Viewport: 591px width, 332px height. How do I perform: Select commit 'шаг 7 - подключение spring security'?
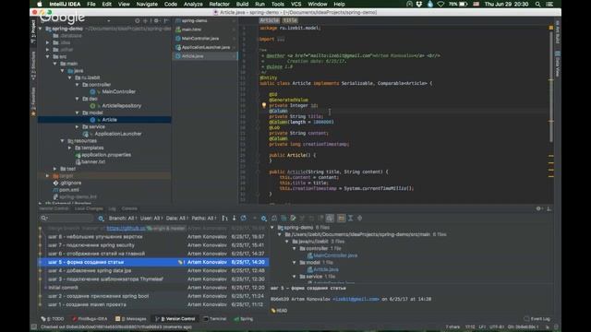(x=154, y=245)
